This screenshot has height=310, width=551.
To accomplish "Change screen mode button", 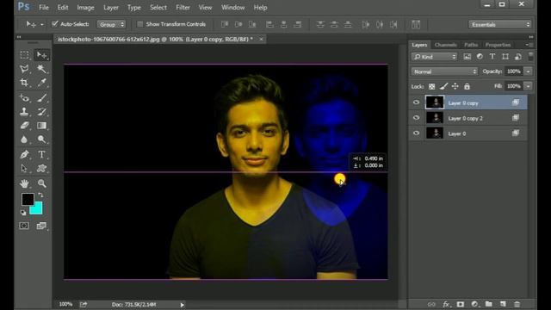I will (41, 226).
